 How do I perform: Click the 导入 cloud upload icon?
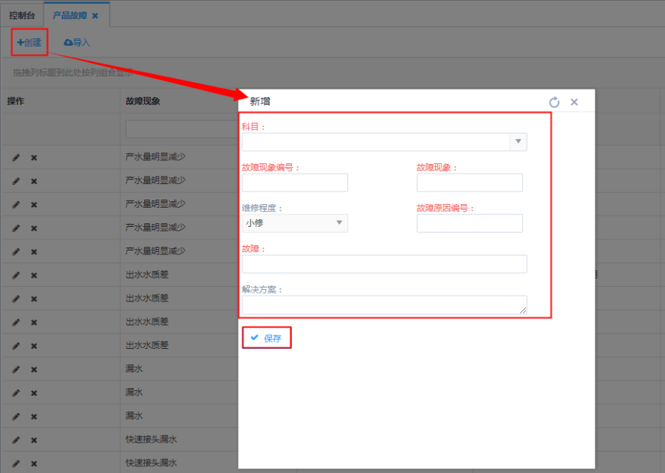coord(69,43)
